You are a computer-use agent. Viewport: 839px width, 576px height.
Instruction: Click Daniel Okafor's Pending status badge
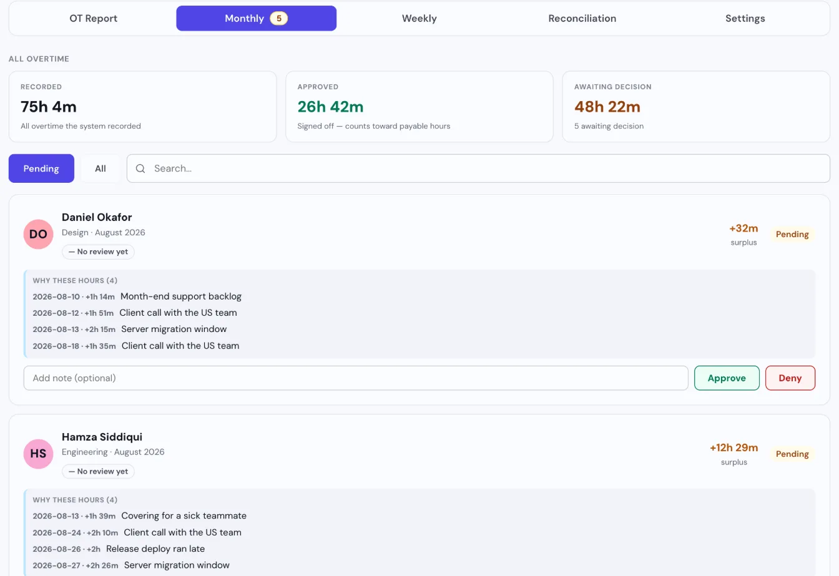792,235
